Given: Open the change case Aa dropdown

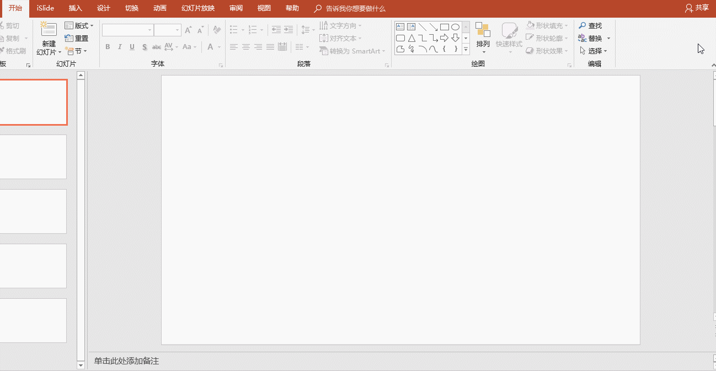Looking at the screenshot, I should click(x=189, y=47).
